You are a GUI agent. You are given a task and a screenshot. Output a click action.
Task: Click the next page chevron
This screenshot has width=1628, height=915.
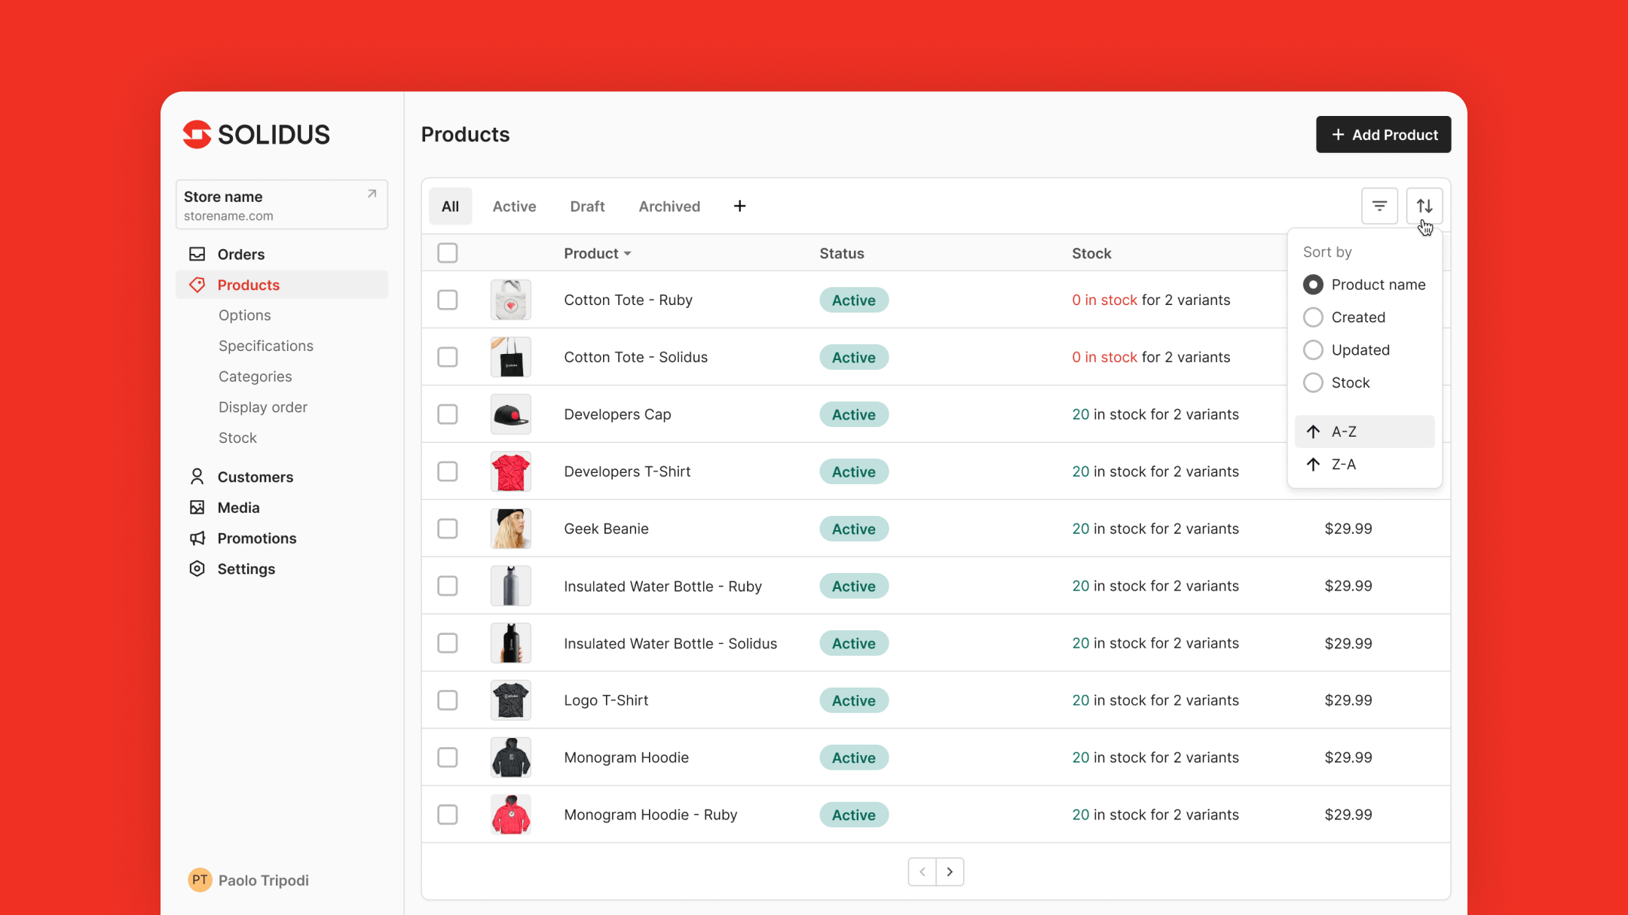(949, 871)
